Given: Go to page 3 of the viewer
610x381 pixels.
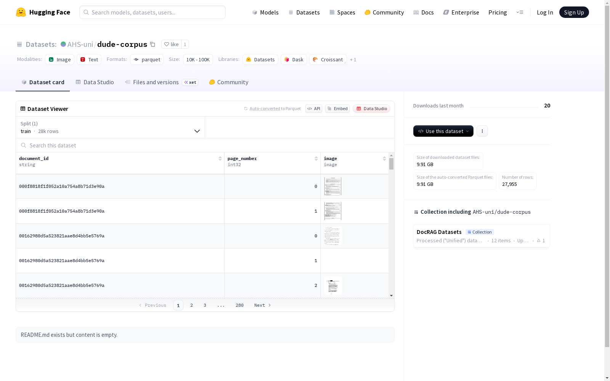Looking at the screenshot, I should (x=205, y=305).
